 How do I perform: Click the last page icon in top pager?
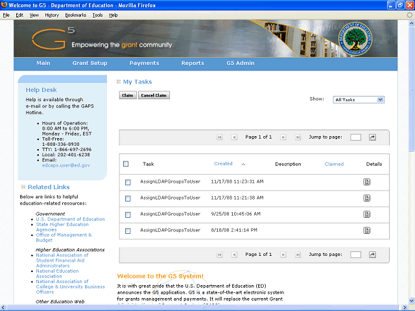click(x=298, y=137)
